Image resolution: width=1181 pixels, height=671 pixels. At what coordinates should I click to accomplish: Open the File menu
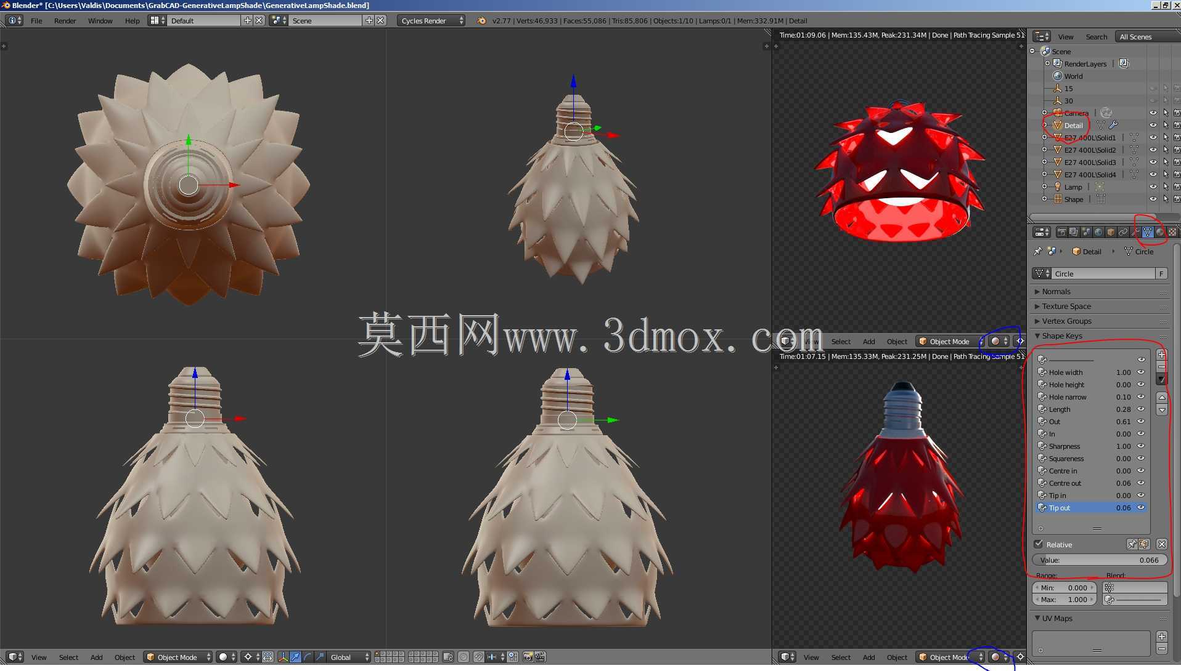click(x=36, y=20)
